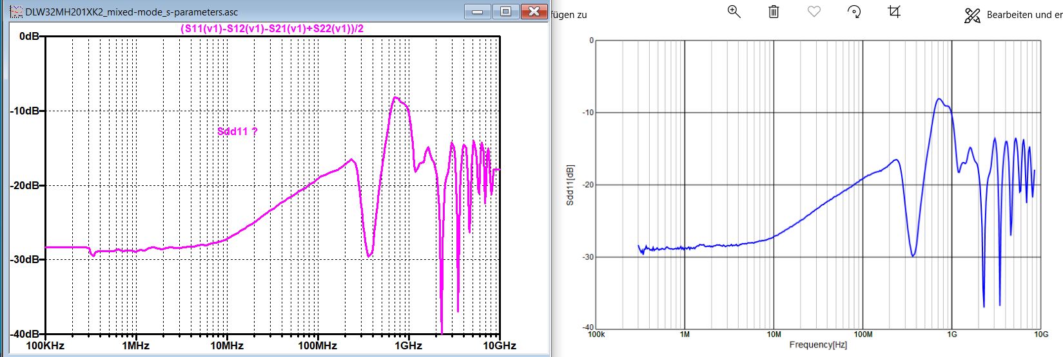Image resolution: width=1063 pixels, height=357 pixels.
Task: Click the 10M tick label on blue plot
Action: [774, 334]
